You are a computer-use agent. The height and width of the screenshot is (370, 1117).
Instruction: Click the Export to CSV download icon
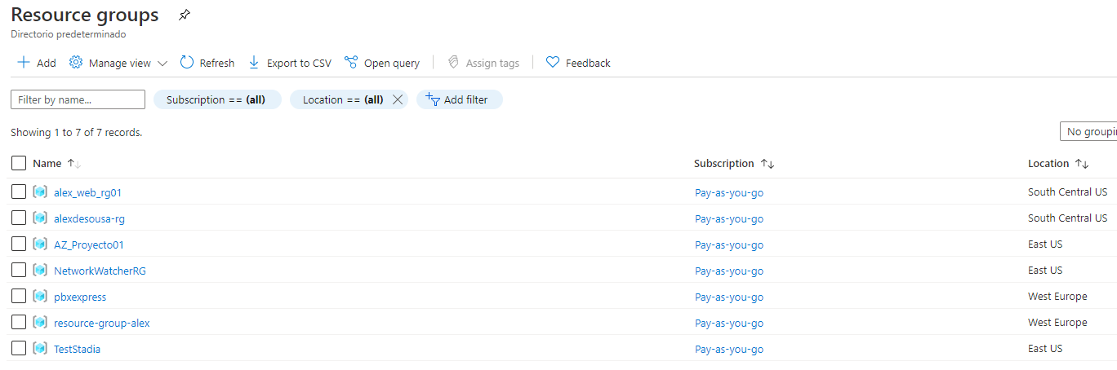coord(253,63)
